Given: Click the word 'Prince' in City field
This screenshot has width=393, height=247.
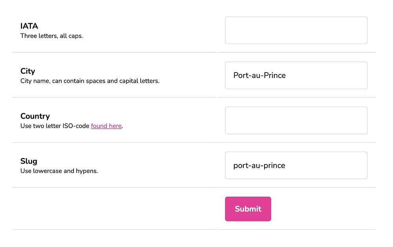Looking at the screenshot, I should click(274, 75).
